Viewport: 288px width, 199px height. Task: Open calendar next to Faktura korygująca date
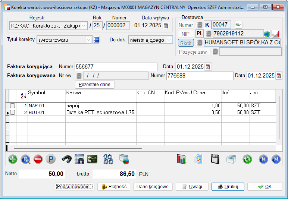(x=208, y=67)
